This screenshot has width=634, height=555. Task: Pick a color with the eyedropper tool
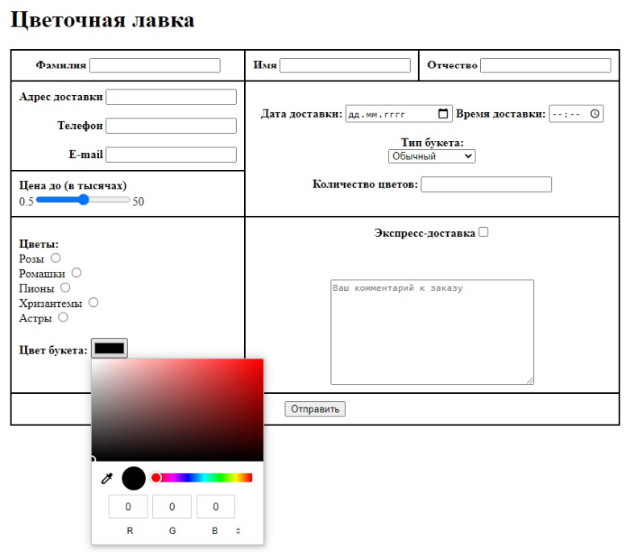click(x=107, y=478)
